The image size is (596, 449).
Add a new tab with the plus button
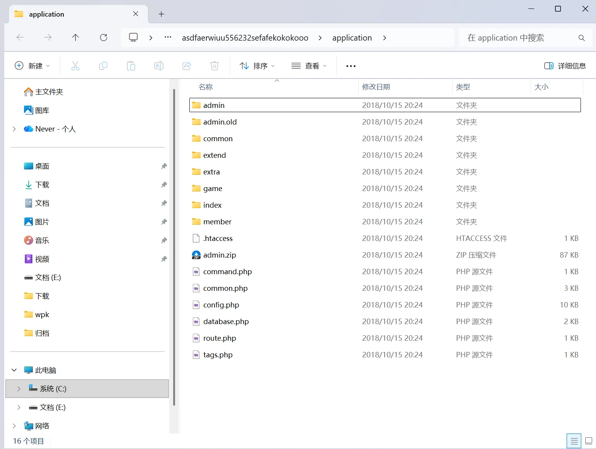point(162,14)
